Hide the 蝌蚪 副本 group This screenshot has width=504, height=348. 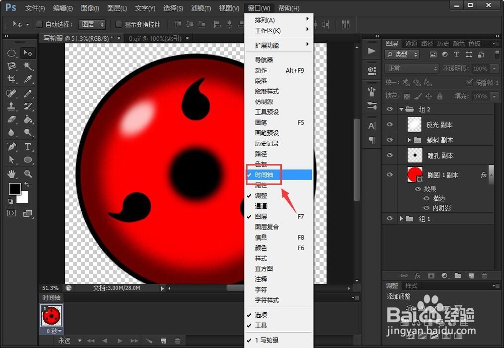click(390, 140)
